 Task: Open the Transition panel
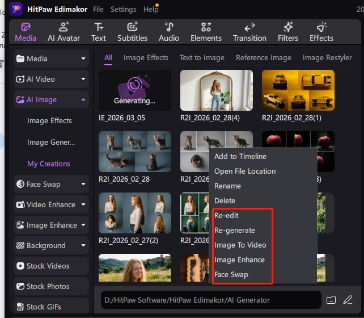pyautogui.click(x=249, y=32)
